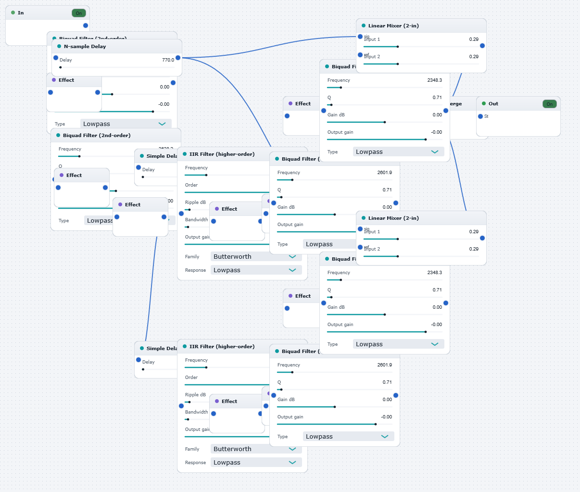Screen dimensions: 580x492
Task: Open Type dropdown of upper 2348.3 Biquad Filter
Action: [x=398, y=152]
